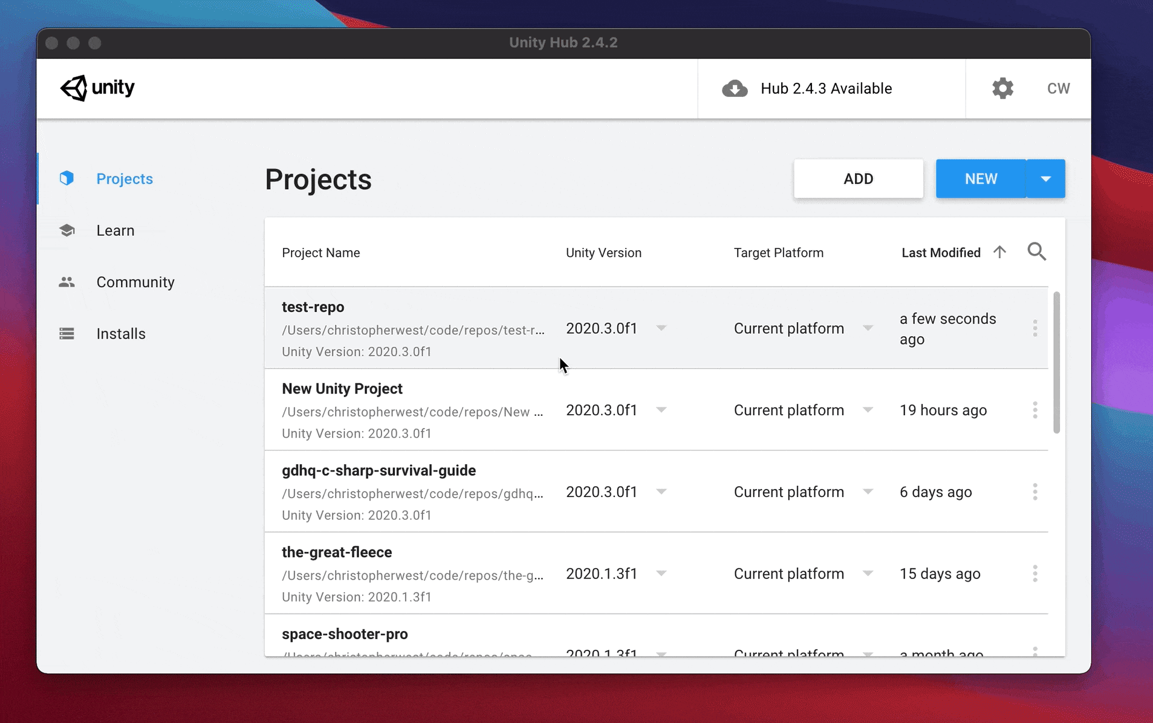Open the three-dot menu for New Unity Project
Image resolution: width=1153 pixels, height=723 pixels.
pyautogui.click(x=1035, y=410)
